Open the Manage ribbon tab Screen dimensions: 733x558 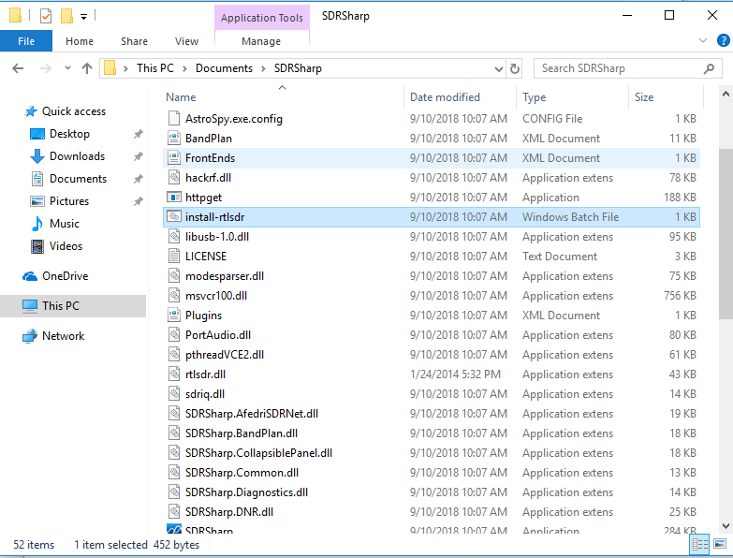tap(261, 41)
